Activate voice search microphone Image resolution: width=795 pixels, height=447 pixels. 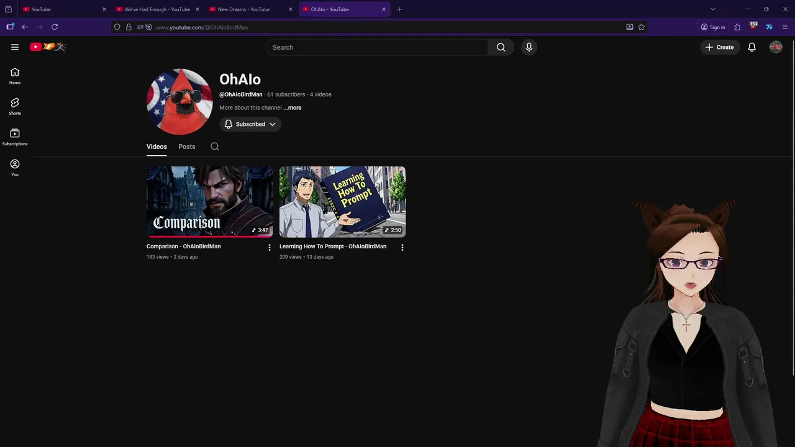(529, 47)
